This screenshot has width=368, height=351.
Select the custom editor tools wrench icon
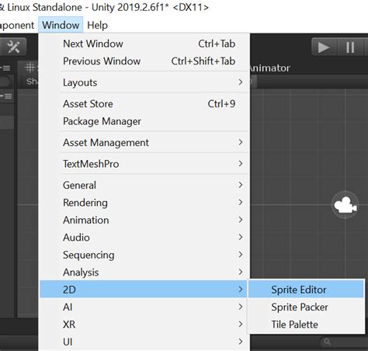pyautogui.click(x=13, y=47)
